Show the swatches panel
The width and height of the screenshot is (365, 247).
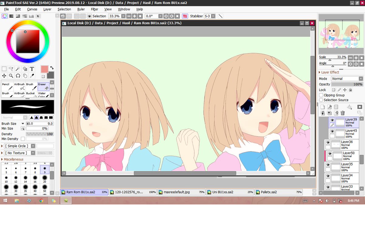click(31, 16)
